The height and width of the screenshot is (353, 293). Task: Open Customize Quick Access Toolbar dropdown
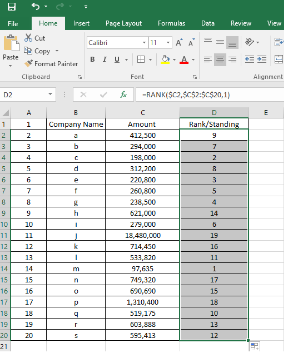point(86,7)
